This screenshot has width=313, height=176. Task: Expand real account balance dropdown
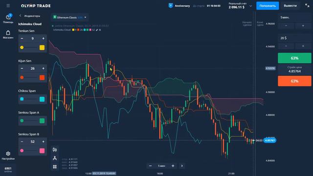point(251,6)
